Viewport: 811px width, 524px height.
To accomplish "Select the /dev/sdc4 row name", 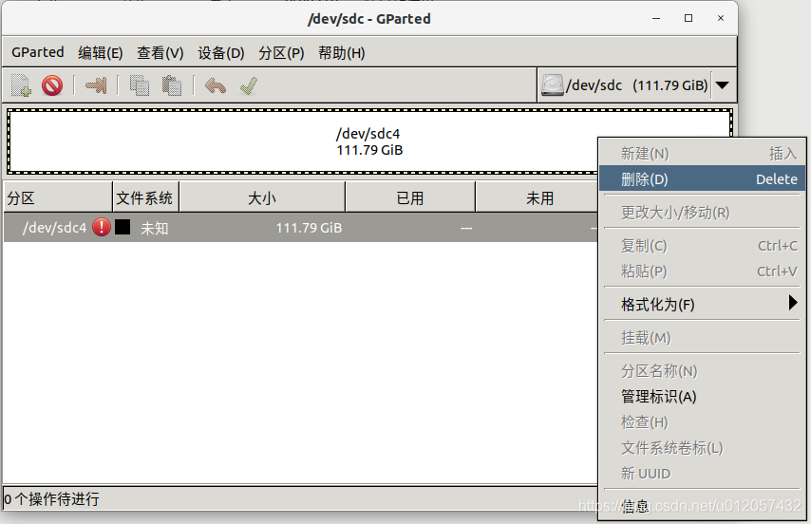I will pos(54,228).
